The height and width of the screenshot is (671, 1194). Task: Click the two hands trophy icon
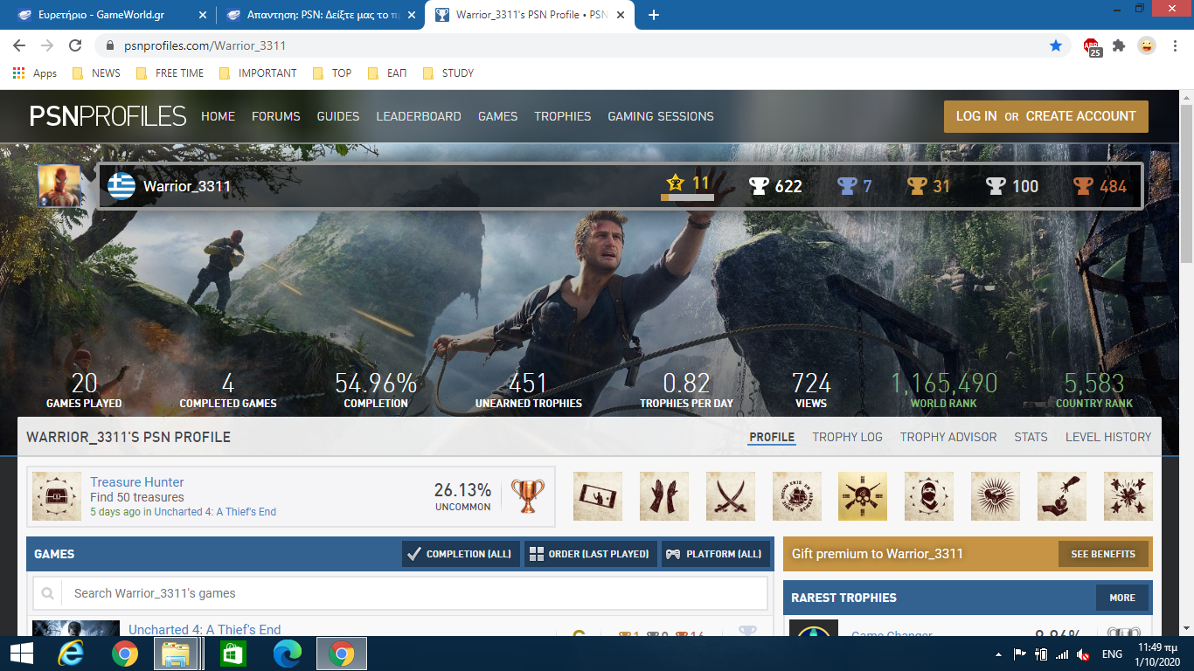click(x=663, y=496)
